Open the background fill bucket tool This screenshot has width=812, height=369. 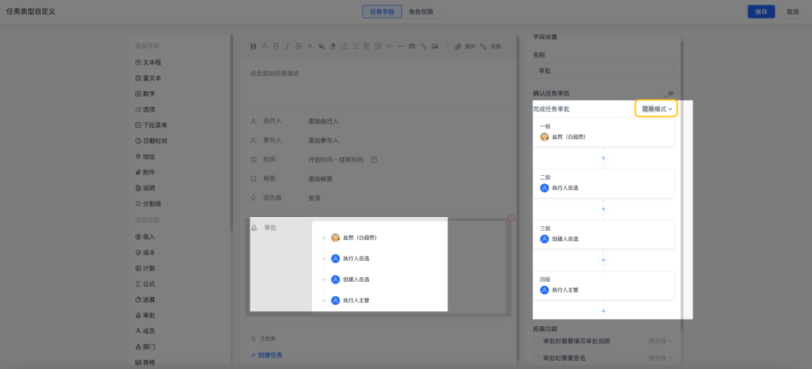[x=321, y=46]
